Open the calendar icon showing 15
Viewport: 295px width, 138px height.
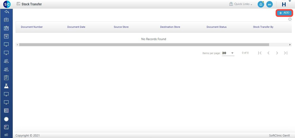6,36
